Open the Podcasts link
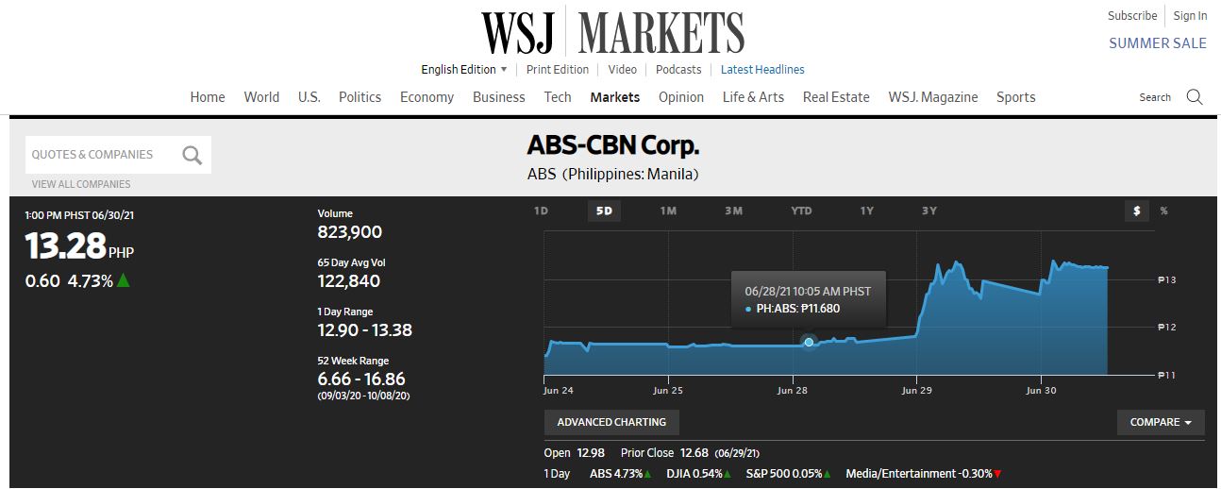Image resolution: width=1221 pixels, height=489 pixels. [x=678, y=70]
